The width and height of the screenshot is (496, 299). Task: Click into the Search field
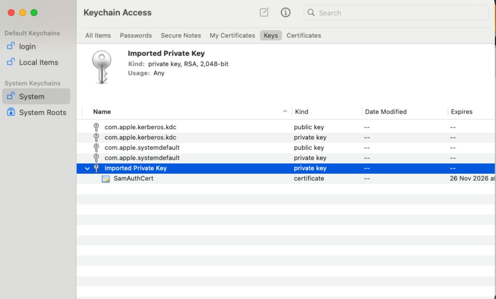tap(400, 13)
